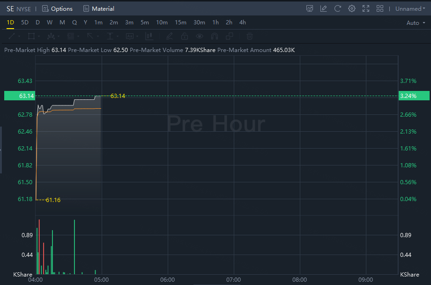
Task: Select the arrow annotation tool
Action: [x=90, y=36]
